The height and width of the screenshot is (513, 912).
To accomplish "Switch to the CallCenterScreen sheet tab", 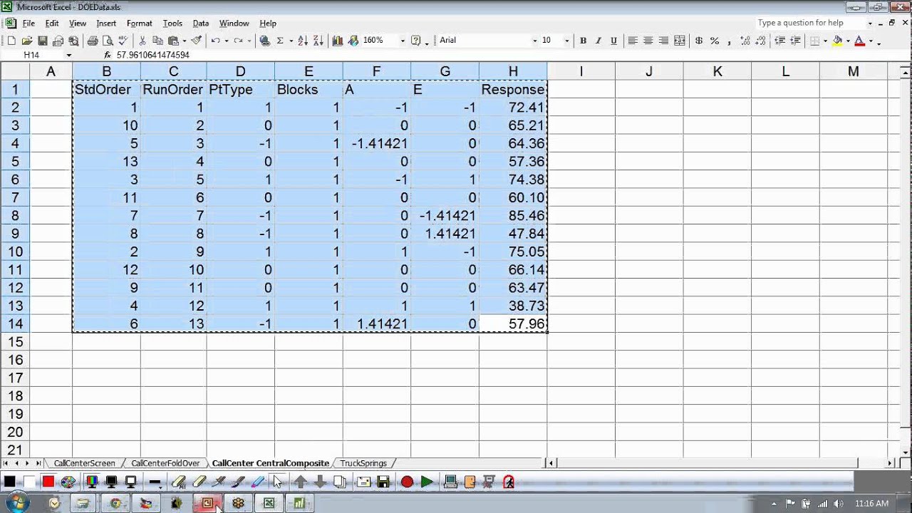I will [84, 463].
